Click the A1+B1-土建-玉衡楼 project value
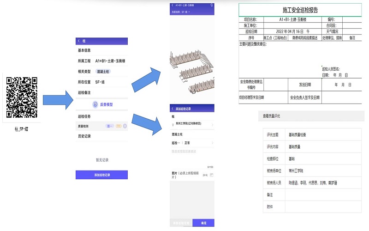 110,61
